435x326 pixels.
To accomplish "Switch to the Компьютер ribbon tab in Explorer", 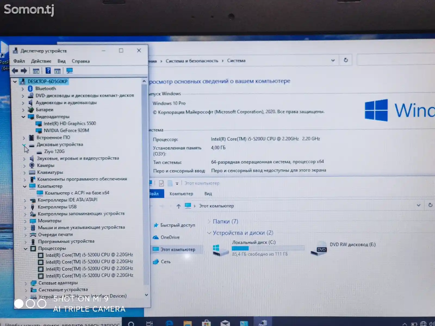I will pos(181,194).
